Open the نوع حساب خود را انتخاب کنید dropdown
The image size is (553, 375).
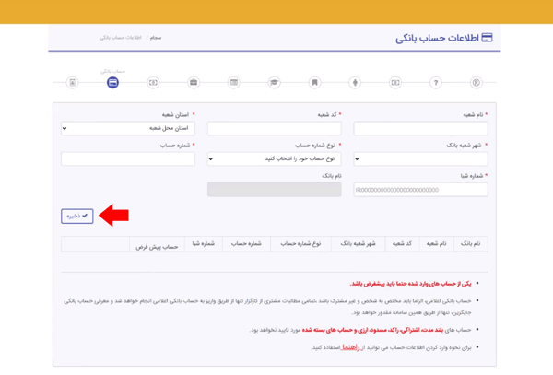tap(275, 159)
